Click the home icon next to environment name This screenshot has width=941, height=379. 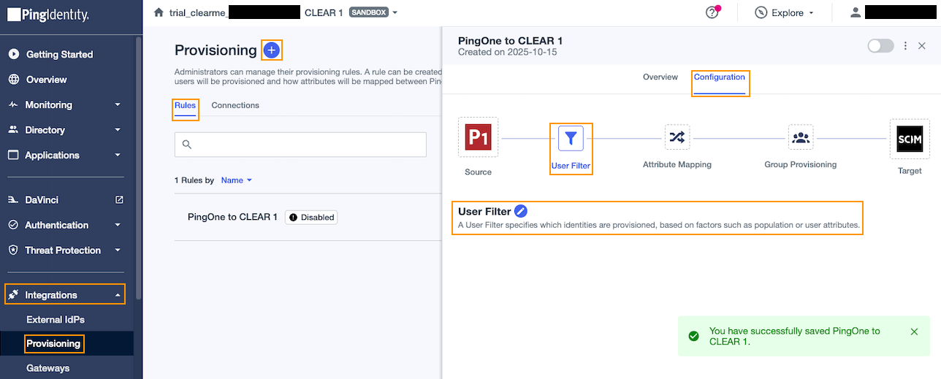coord(159,12)
